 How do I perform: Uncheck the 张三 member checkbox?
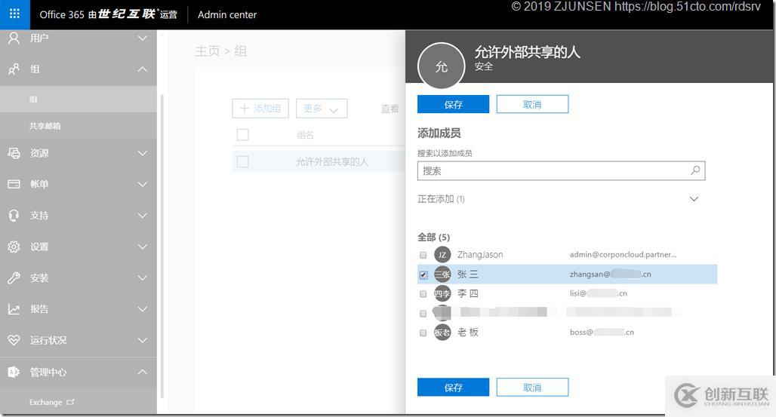pyautogui.click(x=423, y=274)
